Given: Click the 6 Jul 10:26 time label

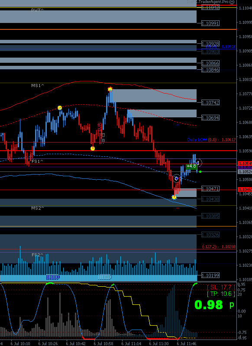Looking at the screenshot, I should tap(48, 344).
